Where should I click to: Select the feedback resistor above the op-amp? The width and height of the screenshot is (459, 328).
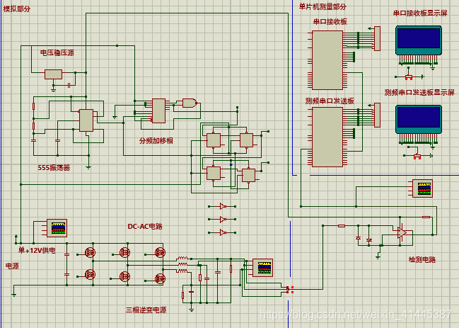(x=426, y=217)
